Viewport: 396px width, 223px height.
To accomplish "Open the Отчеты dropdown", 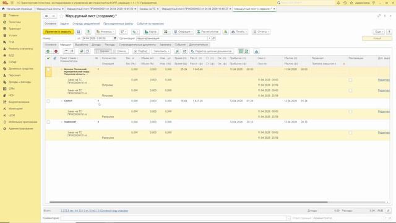I will pyautogui.click(x=261, y=32).
